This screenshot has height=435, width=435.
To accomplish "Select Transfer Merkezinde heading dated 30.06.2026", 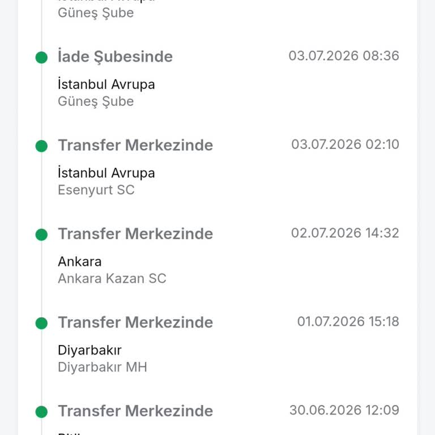I will point(135,411).
